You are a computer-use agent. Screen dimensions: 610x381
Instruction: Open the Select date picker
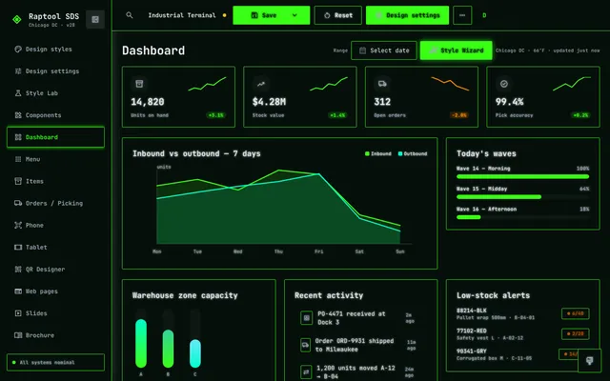[x=383, y=50]
